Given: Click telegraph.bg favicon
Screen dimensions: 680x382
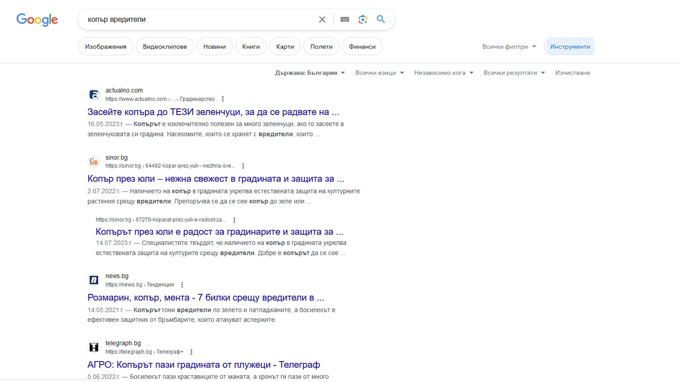Looking at the screenshot, I should pyautogui.click(x=94, y=347).
